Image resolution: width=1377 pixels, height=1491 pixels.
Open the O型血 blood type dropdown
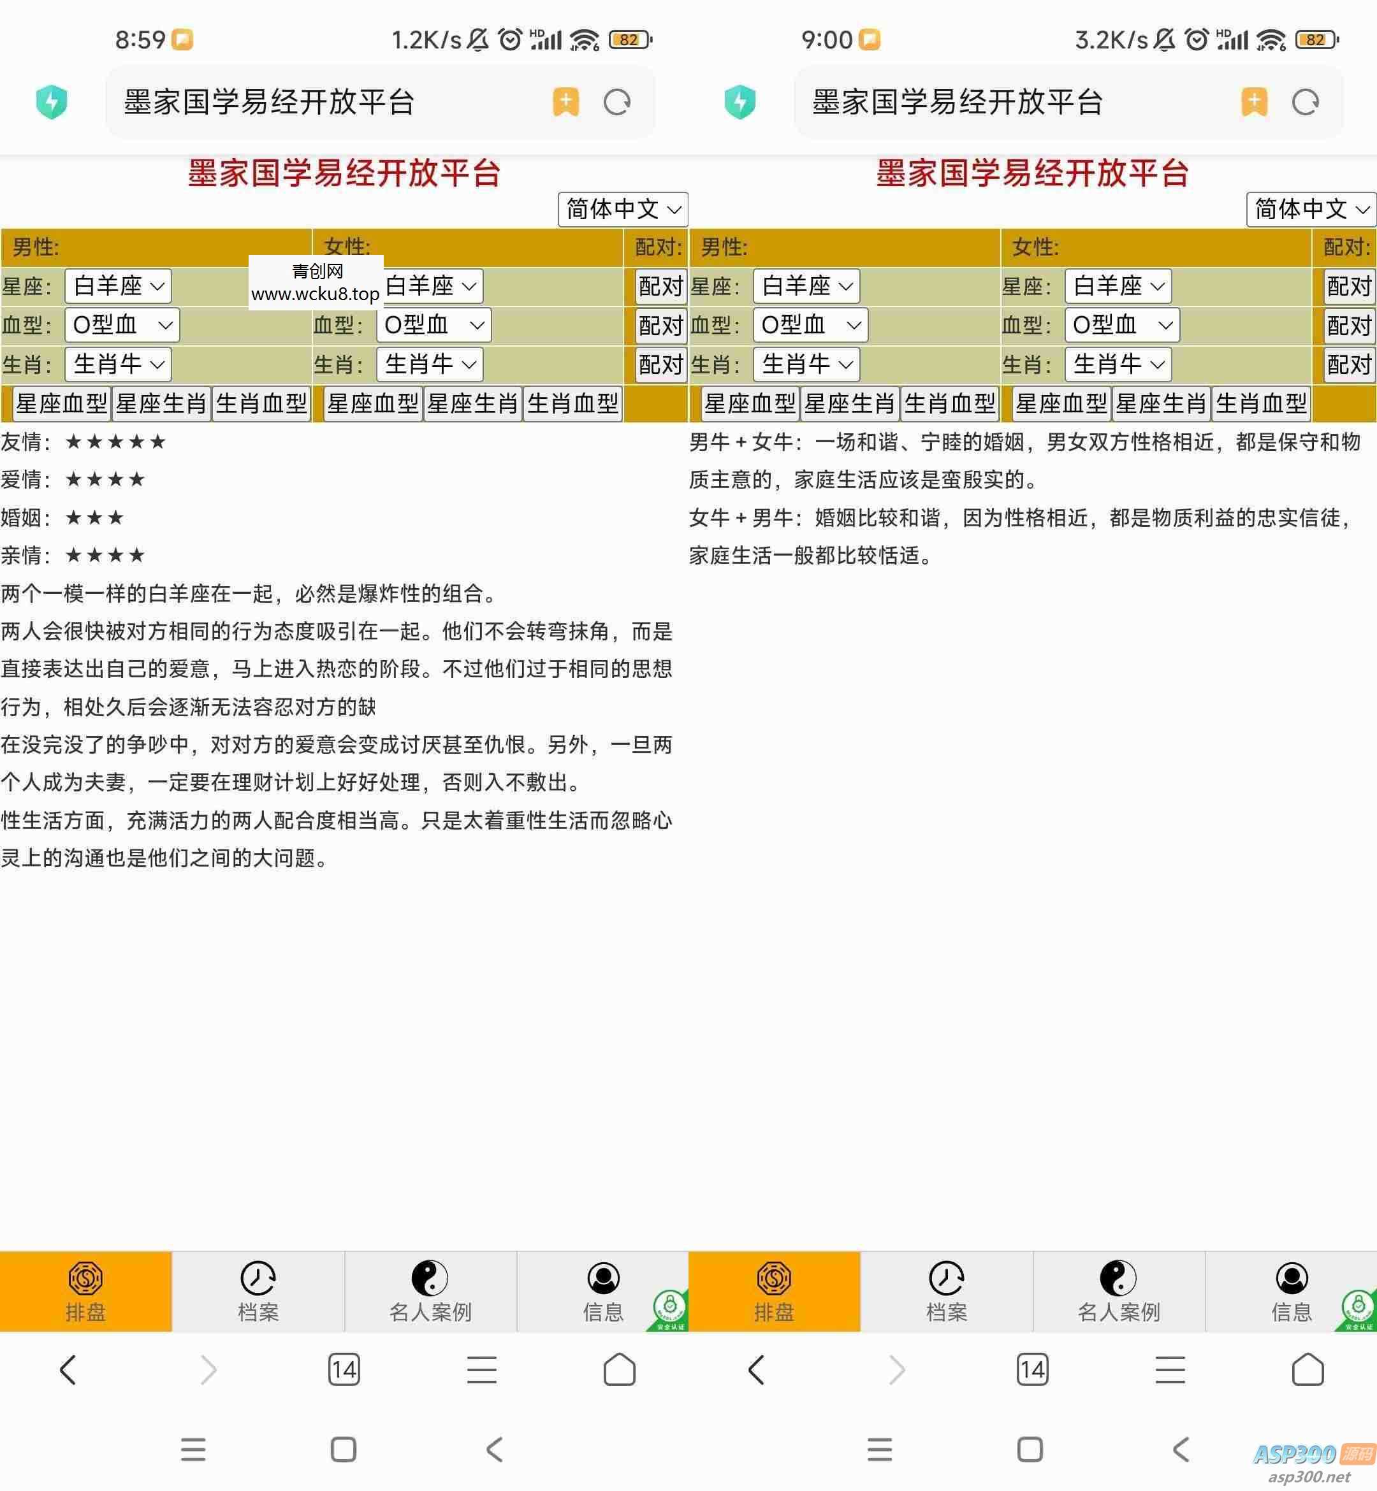(x=122, y=326)
